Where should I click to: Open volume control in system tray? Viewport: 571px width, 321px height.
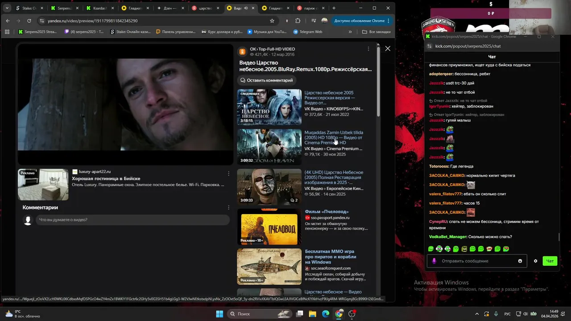click(x=525, y=314)
